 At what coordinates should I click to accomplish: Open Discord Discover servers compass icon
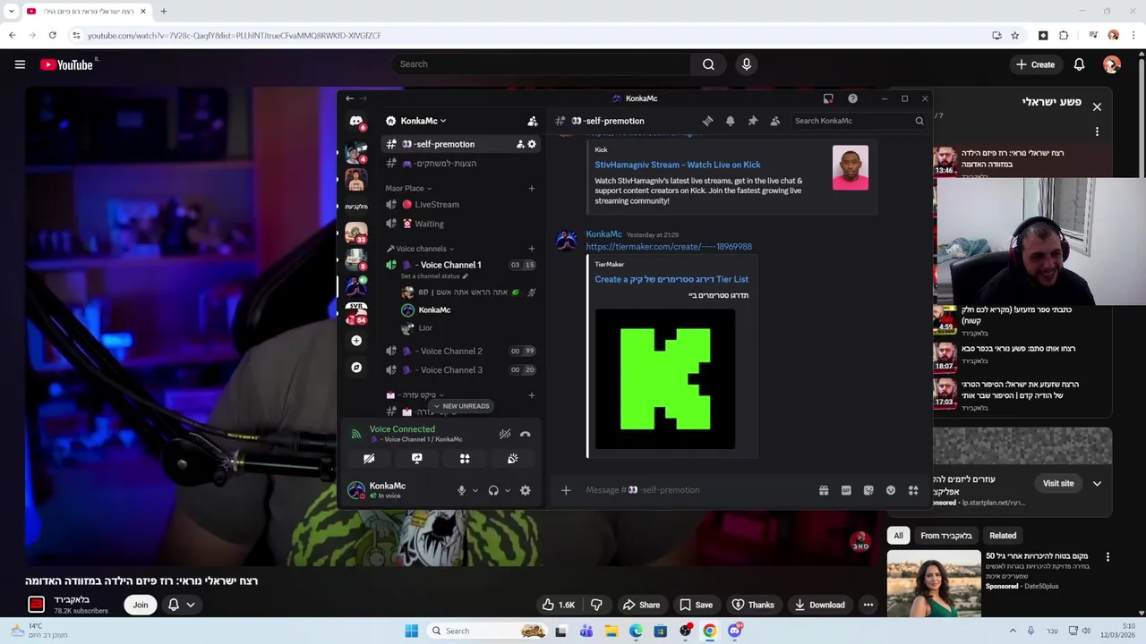click(356, 368)
